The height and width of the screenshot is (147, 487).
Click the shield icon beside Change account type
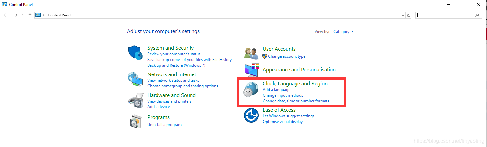tap(264, 56)
